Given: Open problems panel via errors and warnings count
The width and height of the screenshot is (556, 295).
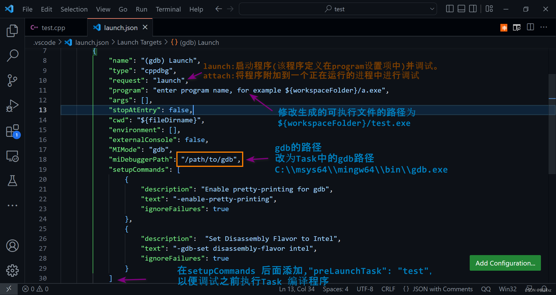Looking at the screenshot, I should pyautogui.click(x=35, y=289).
